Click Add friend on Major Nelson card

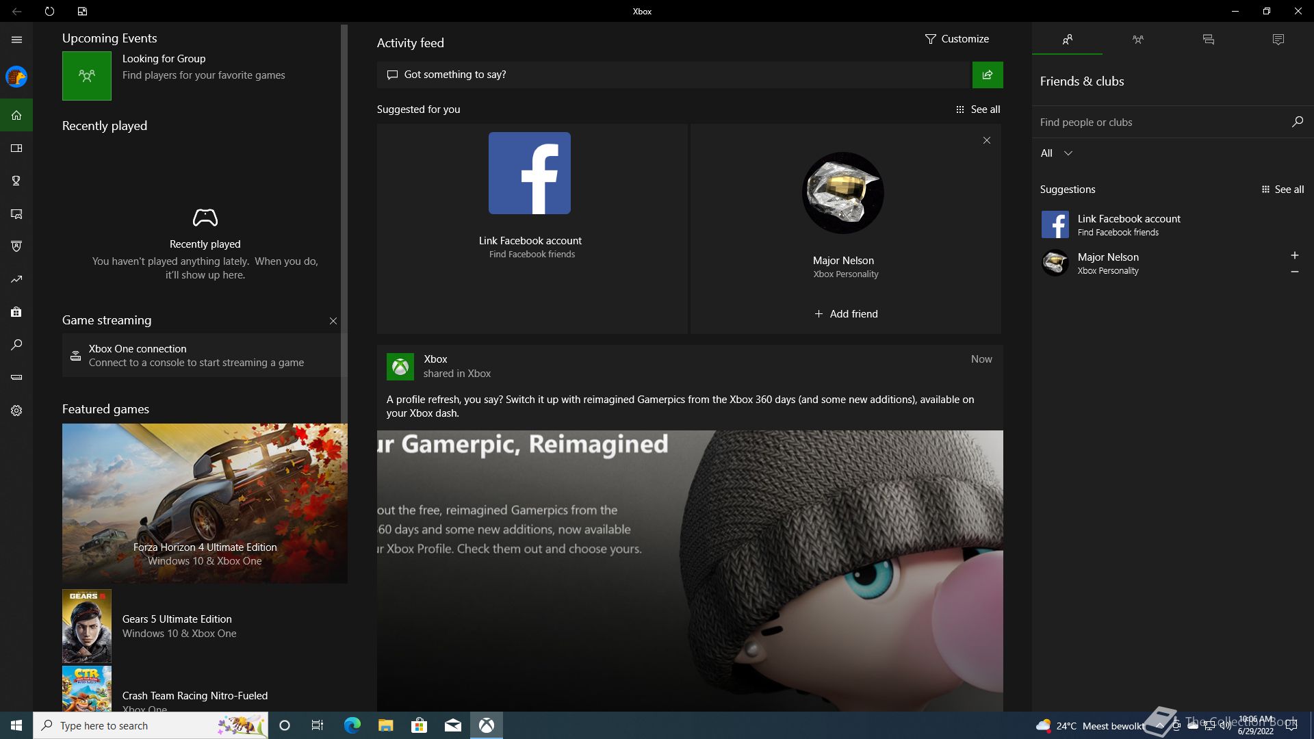point(846,314)
